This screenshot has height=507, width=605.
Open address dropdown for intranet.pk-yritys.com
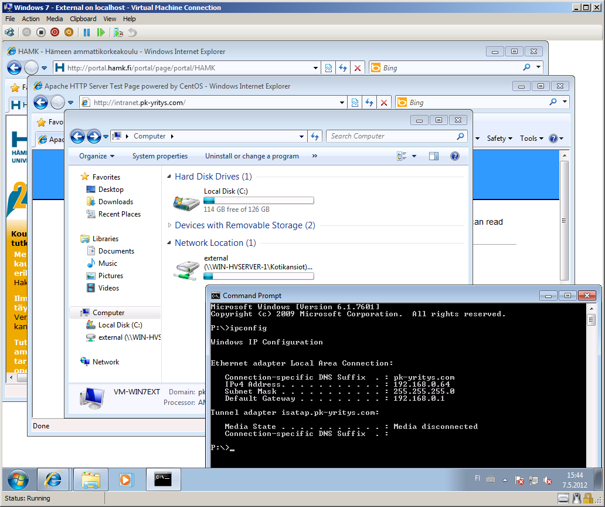[342, 102]
